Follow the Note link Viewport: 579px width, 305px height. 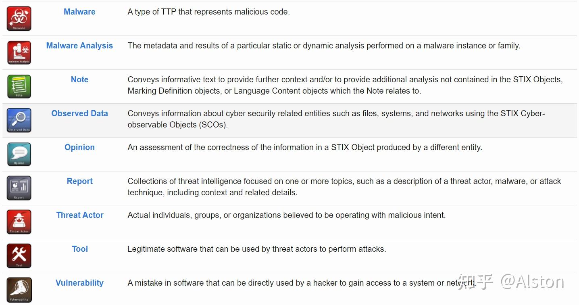pos(79,79)
